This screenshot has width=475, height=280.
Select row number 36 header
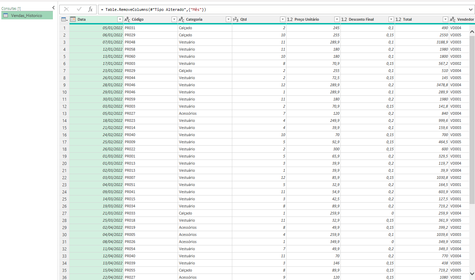tap(64, 277)
